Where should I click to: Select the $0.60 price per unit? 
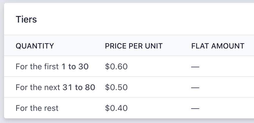pos(116,67)
